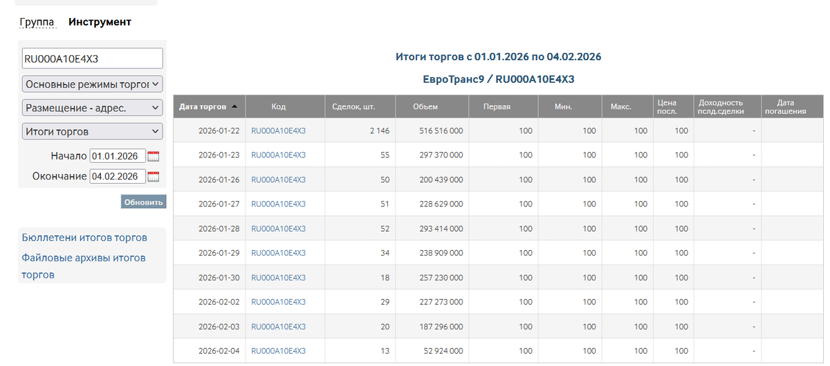This screenshot has width=830, height=366.
Task: Sort by the Первая column header
Action: (x=498, y=107)
